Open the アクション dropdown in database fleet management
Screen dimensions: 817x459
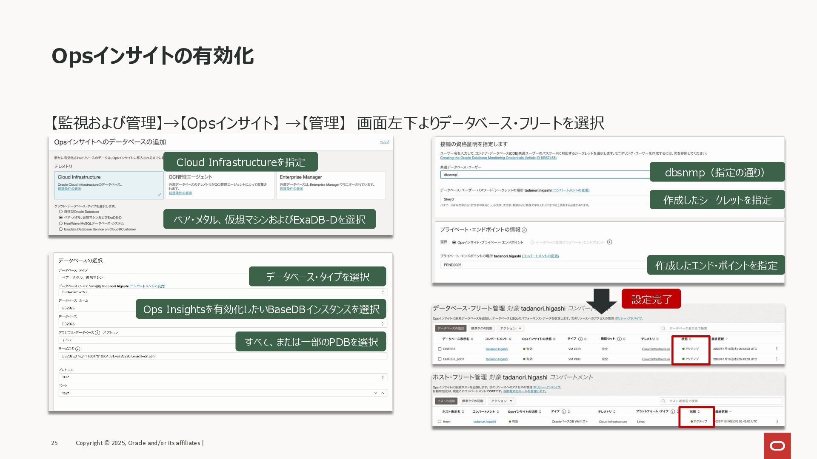pos(511,328)
